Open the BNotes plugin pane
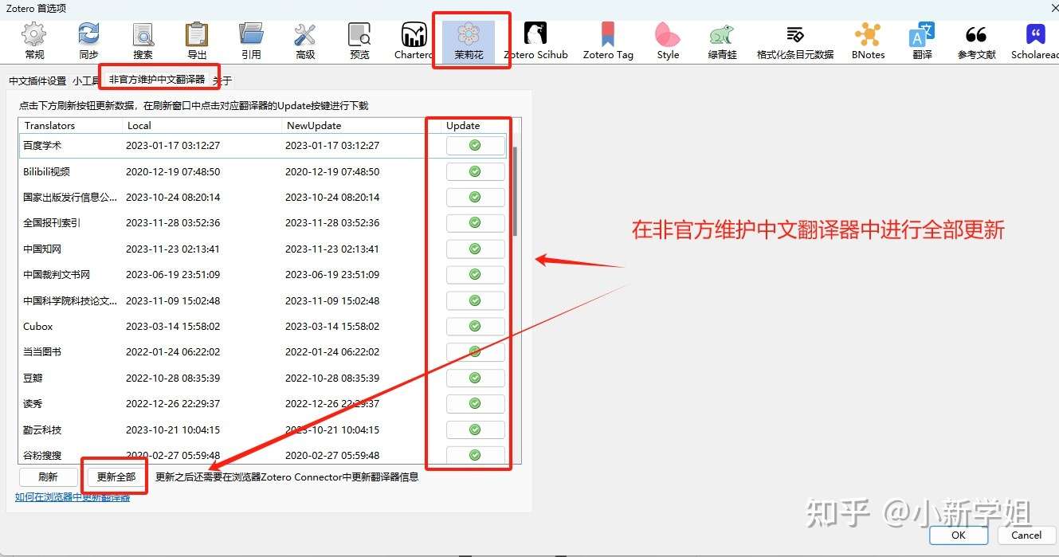Image resolution: width=1059 pixels, height=557 pixels. [x=868, y=41]
